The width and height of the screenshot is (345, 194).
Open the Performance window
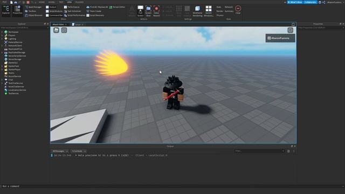click(x=72, y=7)
